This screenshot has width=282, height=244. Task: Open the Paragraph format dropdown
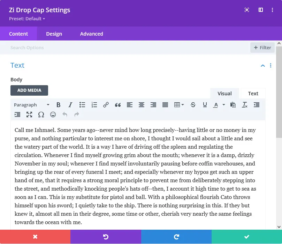(x=32, y=105)
